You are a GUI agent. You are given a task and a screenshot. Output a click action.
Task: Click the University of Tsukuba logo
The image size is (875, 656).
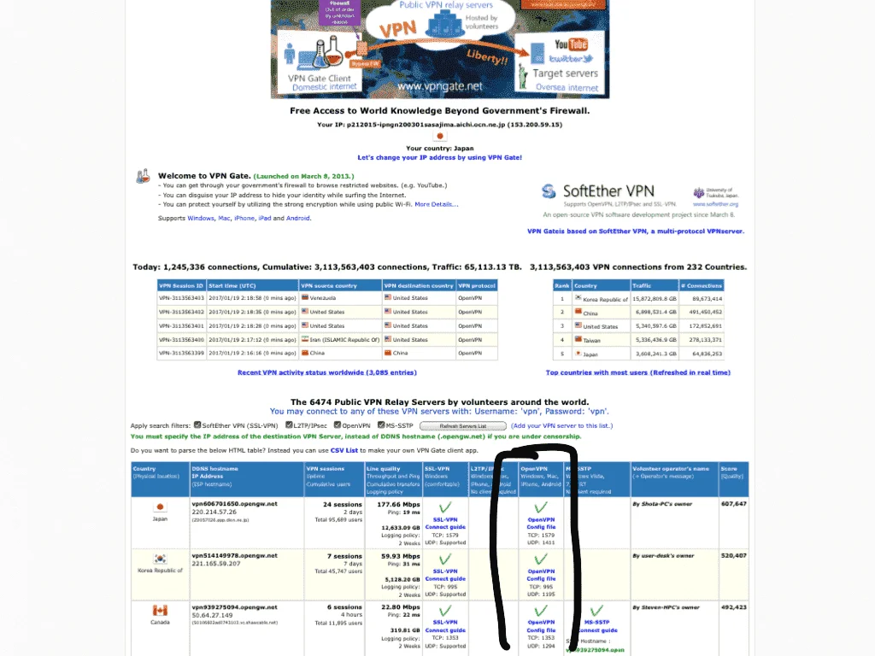(x=699, y=193)
